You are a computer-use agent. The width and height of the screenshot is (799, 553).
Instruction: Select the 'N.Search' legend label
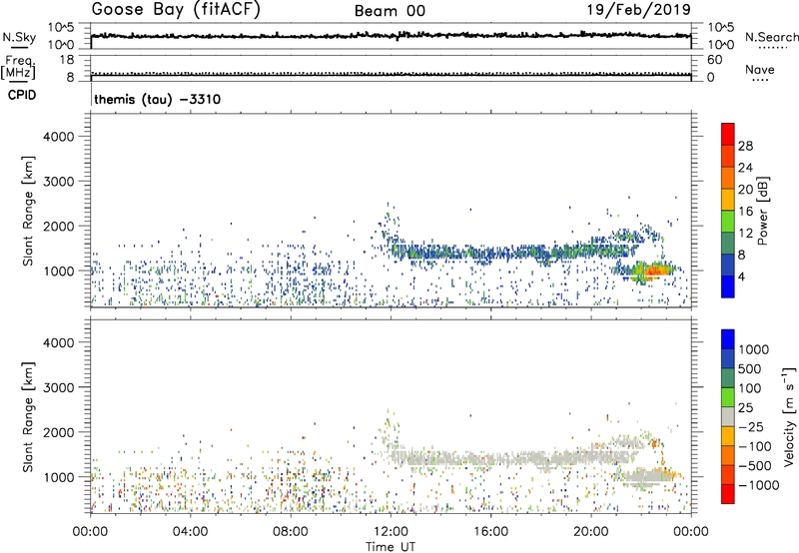(771, 37)
